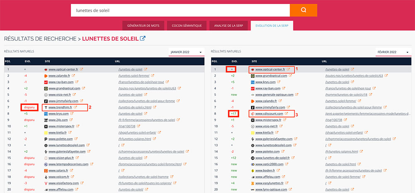Open external-link icon after /fr-fr/femme-accessoires/lunettes-de-soleil URL
This screenshot has width=415, height=193.
pyautogui.click(x=385, y=171)
